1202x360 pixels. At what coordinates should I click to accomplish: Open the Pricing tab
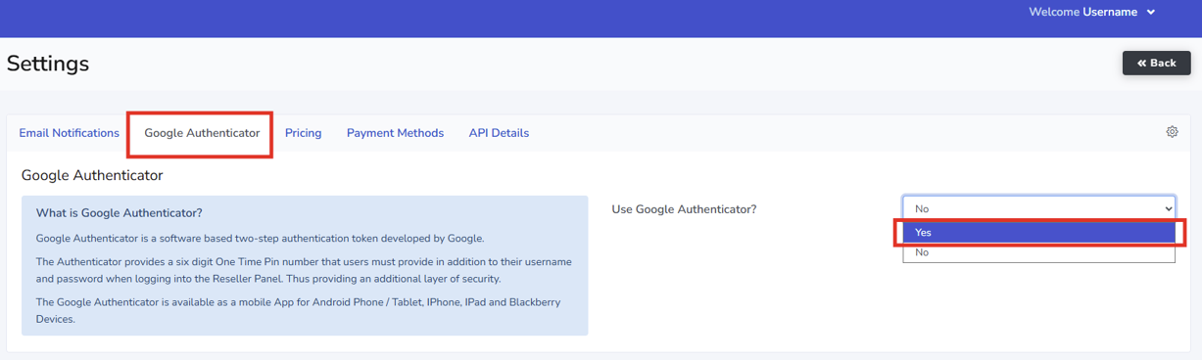click(304, 133)
